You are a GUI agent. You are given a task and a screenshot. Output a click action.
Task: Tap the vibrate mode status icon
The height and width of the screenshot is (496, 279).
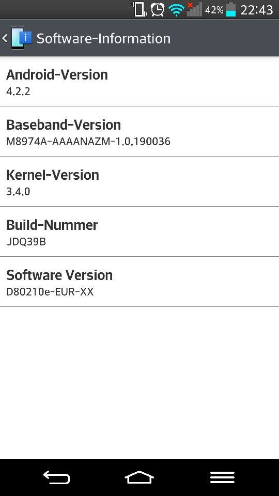[x=139, y=9]
